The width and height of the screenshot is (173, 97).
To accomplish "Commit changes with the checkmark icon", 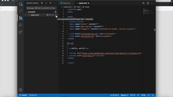I will click(x=46, y=3).
